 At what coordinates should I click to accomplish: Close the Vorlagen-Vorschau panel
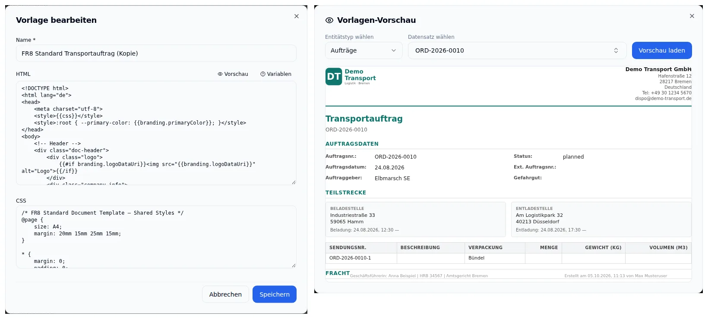(692, 16)
